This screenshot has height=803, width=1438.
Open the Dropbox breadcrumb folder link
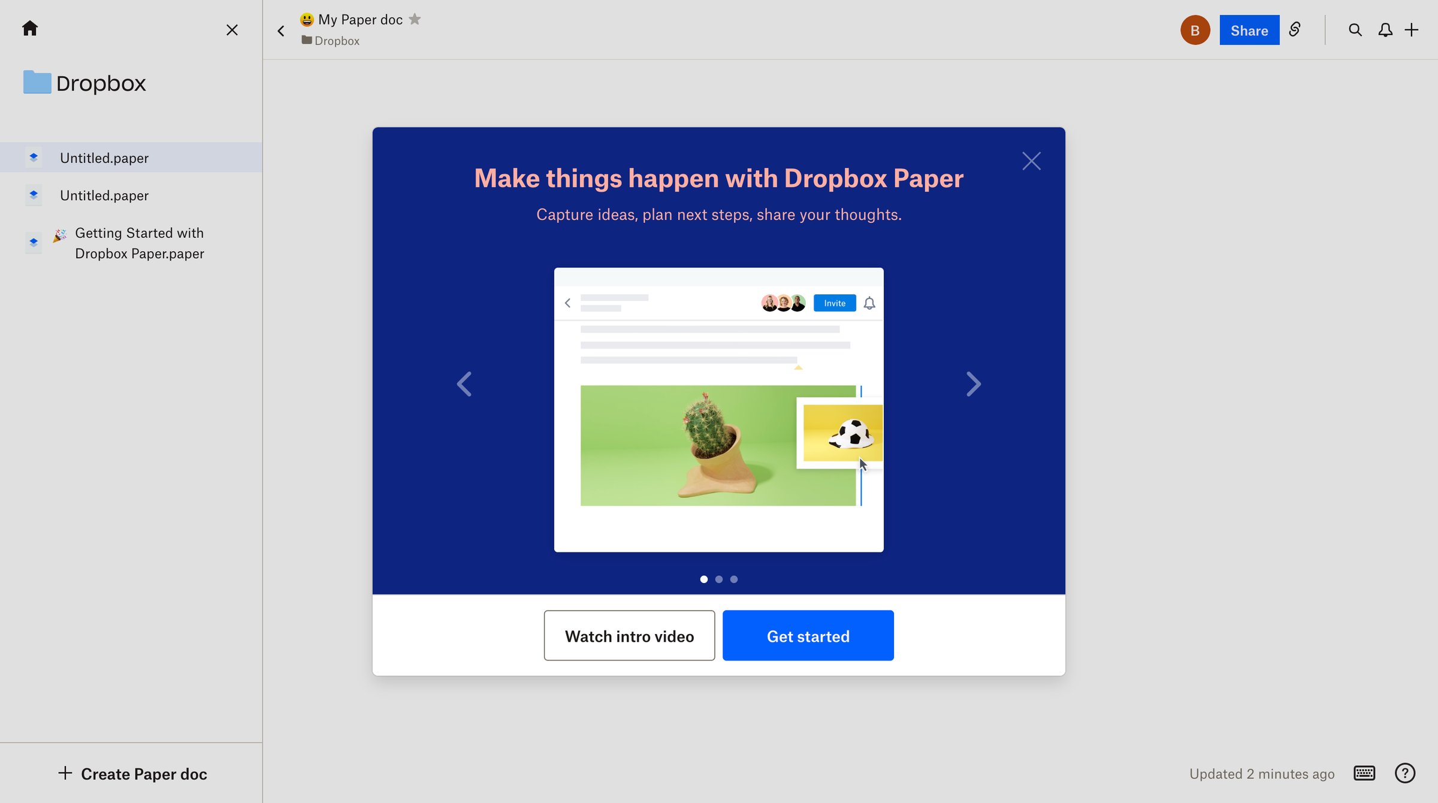(331, 40)
